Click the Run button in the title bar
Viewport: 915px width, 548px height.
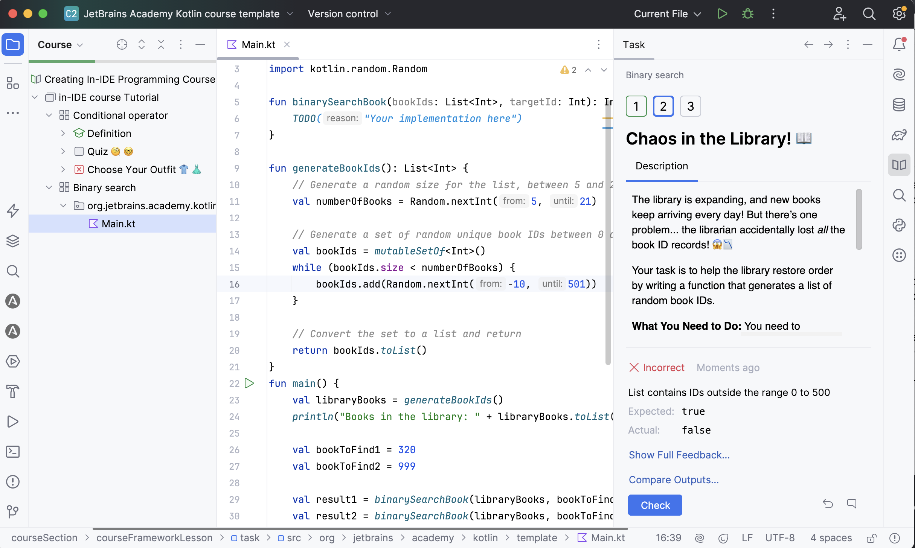(x=722, y=14)
